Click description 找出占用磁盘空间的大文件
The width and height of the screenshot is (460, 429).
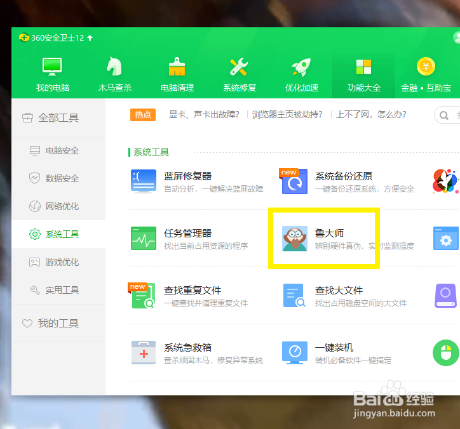pyautogui.click(x=361, y=303)
